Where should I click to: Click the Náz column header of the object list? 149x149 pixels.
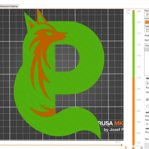[147, 45]
